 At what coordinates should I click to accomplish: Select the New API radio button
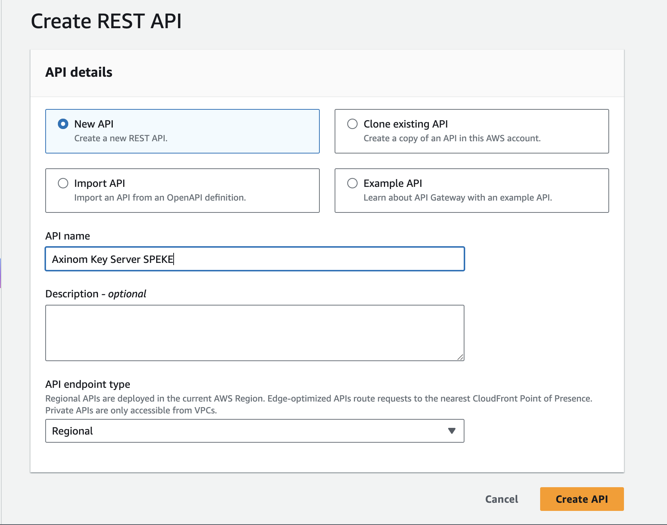pos(63,124)
